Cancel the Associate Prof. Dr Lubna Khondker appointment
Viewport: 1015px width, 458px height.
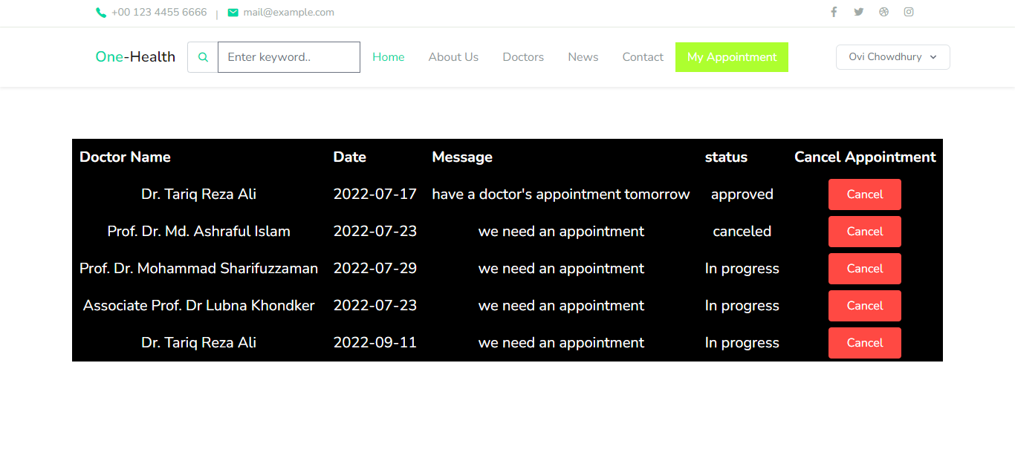864,305
